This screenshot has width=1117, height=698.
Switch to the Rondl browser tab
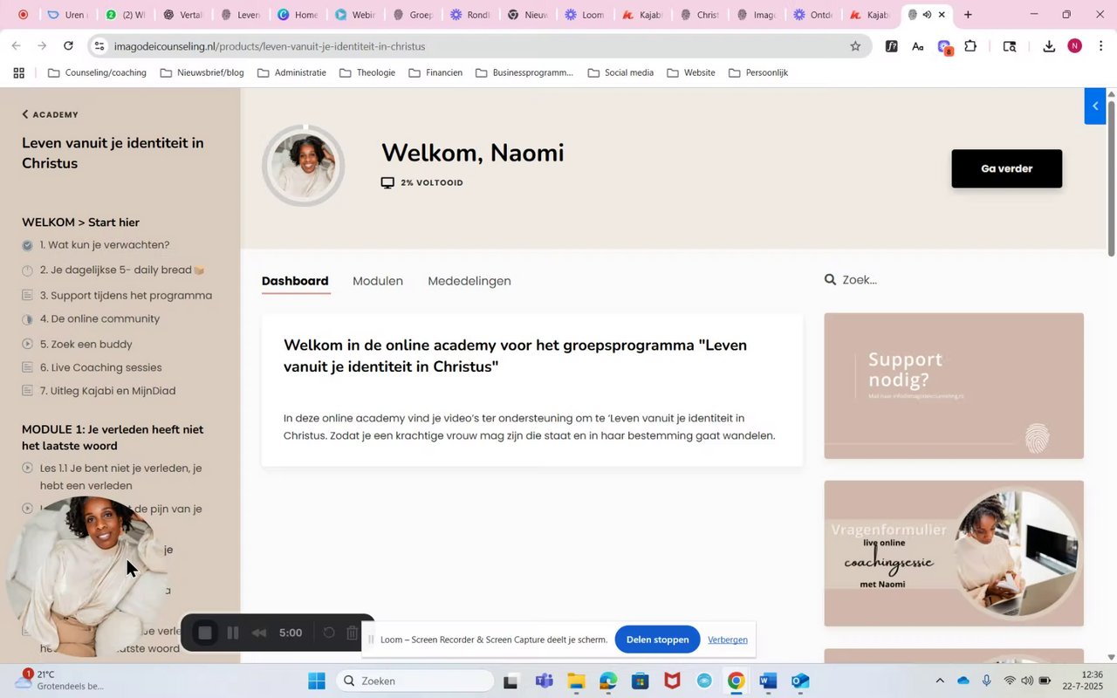click(469, 15)
